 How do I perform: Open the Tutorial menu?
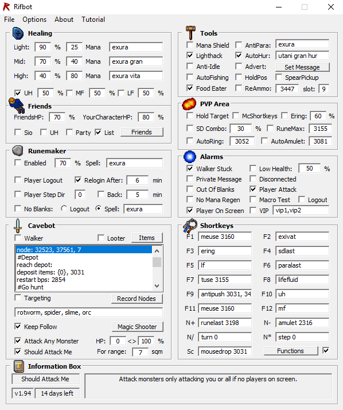pyautogui.click(x=93, y=20)
